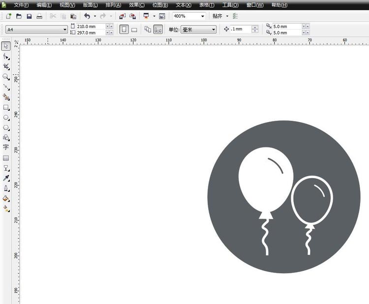Select the Shape edit tool
The height and width of the screenshot is (304, 369).
[6, 57]
